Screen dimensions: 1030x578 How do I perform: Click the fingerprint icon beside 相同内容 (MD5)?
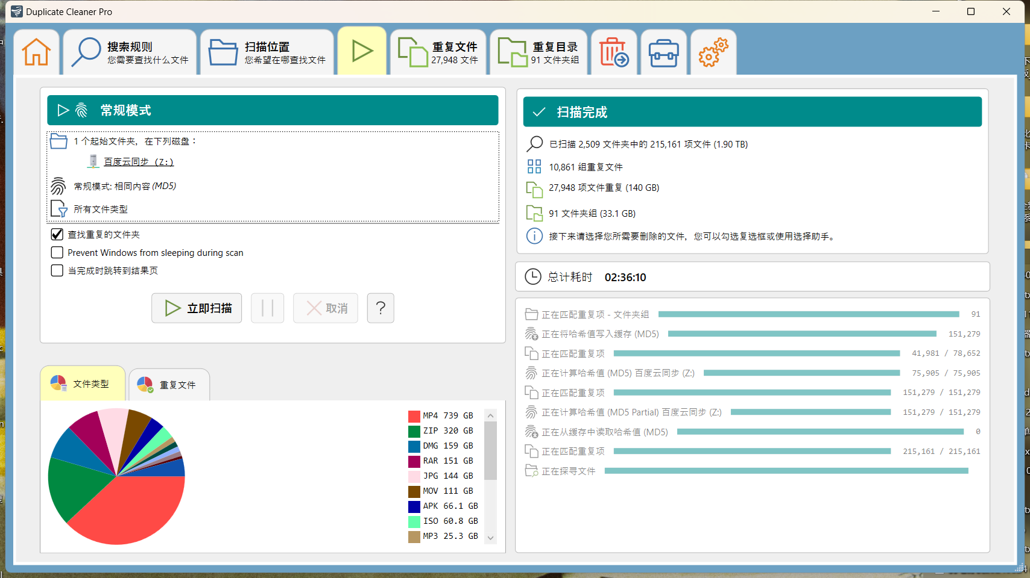click(x=58, y=186)
